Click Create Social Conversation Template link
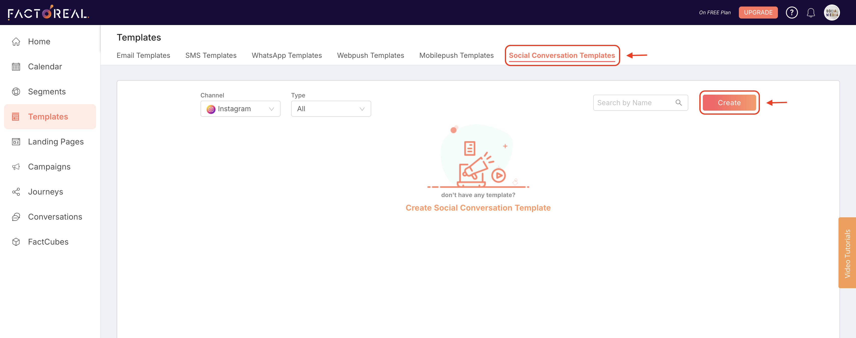The width and height of the screenshot is (856, 338). [x=478, y=208]
